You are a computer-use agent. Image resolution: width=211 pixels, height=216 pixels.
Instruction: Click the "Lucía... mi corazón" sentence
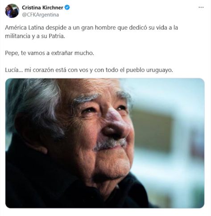pyautogui.click(x=89, y=70)
